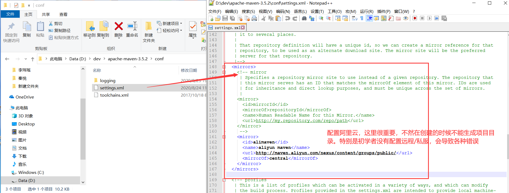Open the 搜索(S) menu

(x=248, y=11)
